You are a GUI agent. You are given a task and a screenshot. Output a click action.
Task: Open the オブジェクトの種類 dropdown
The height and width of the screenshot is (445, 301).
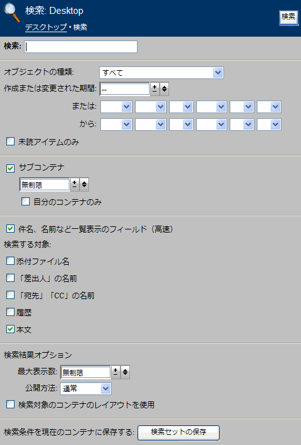click(x=162, y=73)
